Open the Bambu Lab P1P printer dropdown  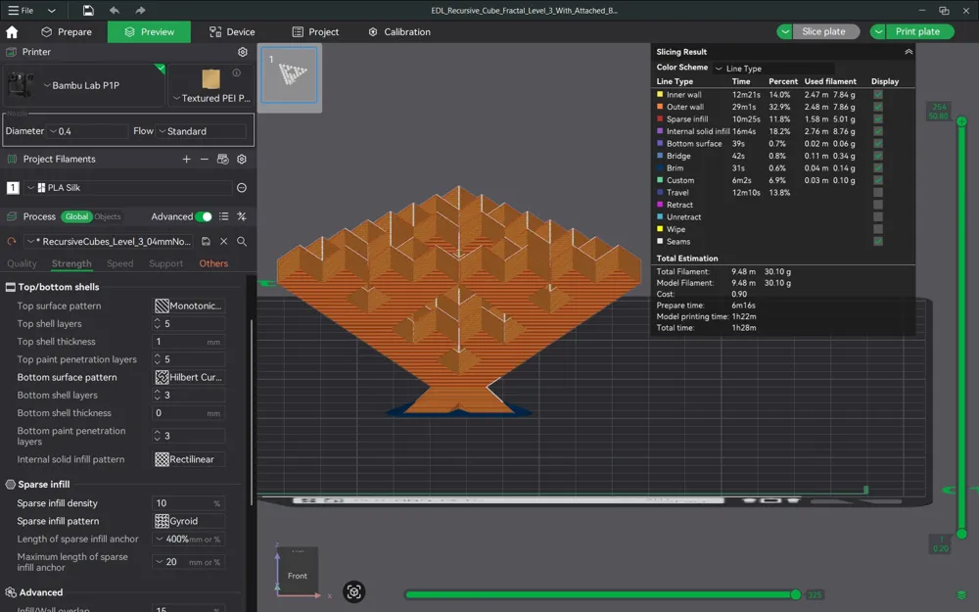click(84, 85)
